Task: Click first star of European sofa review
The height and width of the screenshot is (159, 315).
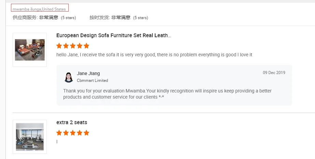Action: 59,46
